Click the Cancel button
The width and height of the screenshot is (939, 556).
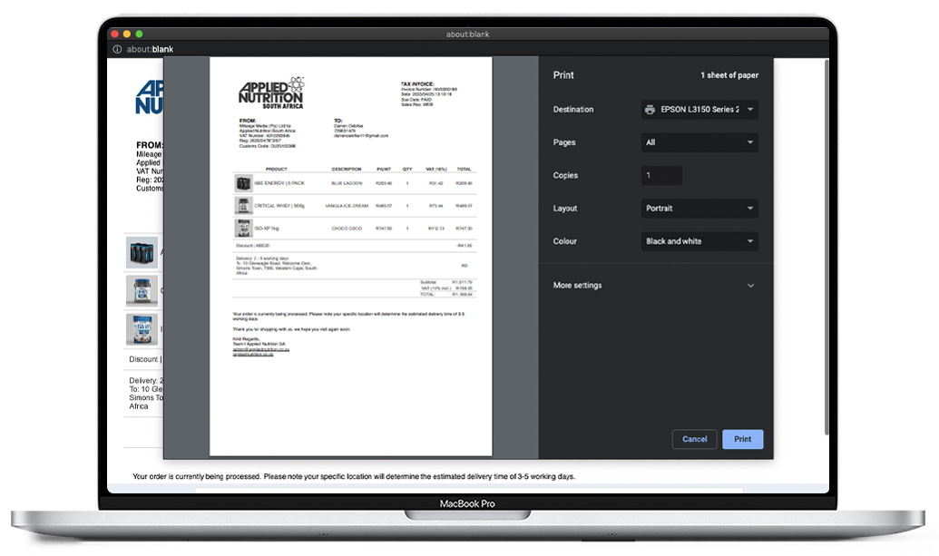(x=694, y=439)
